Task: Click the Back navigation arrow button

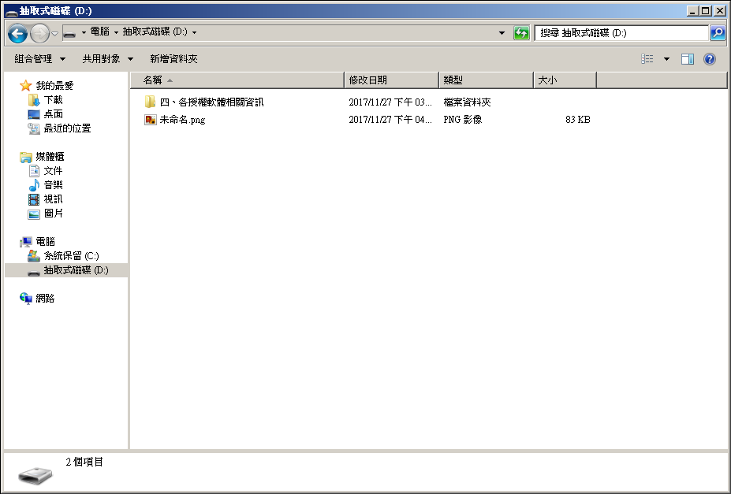Action: pos(17,33)
